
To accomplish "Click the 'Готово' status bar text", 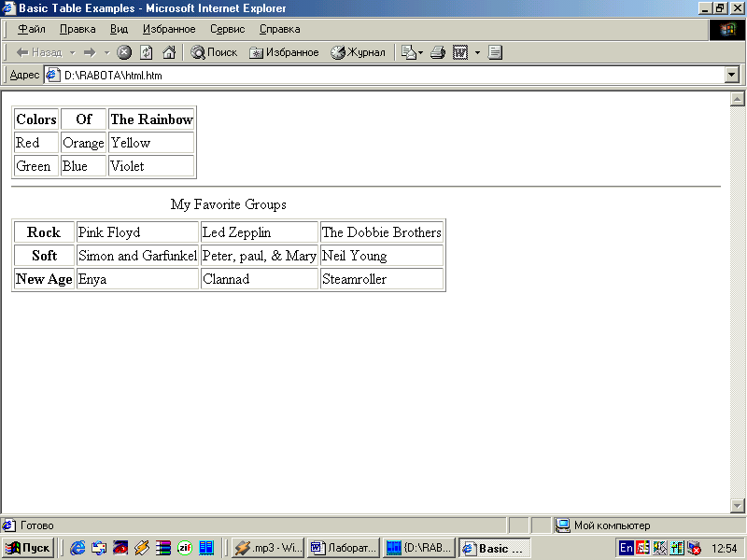I will pyautogui.click(x=37, y=525).
